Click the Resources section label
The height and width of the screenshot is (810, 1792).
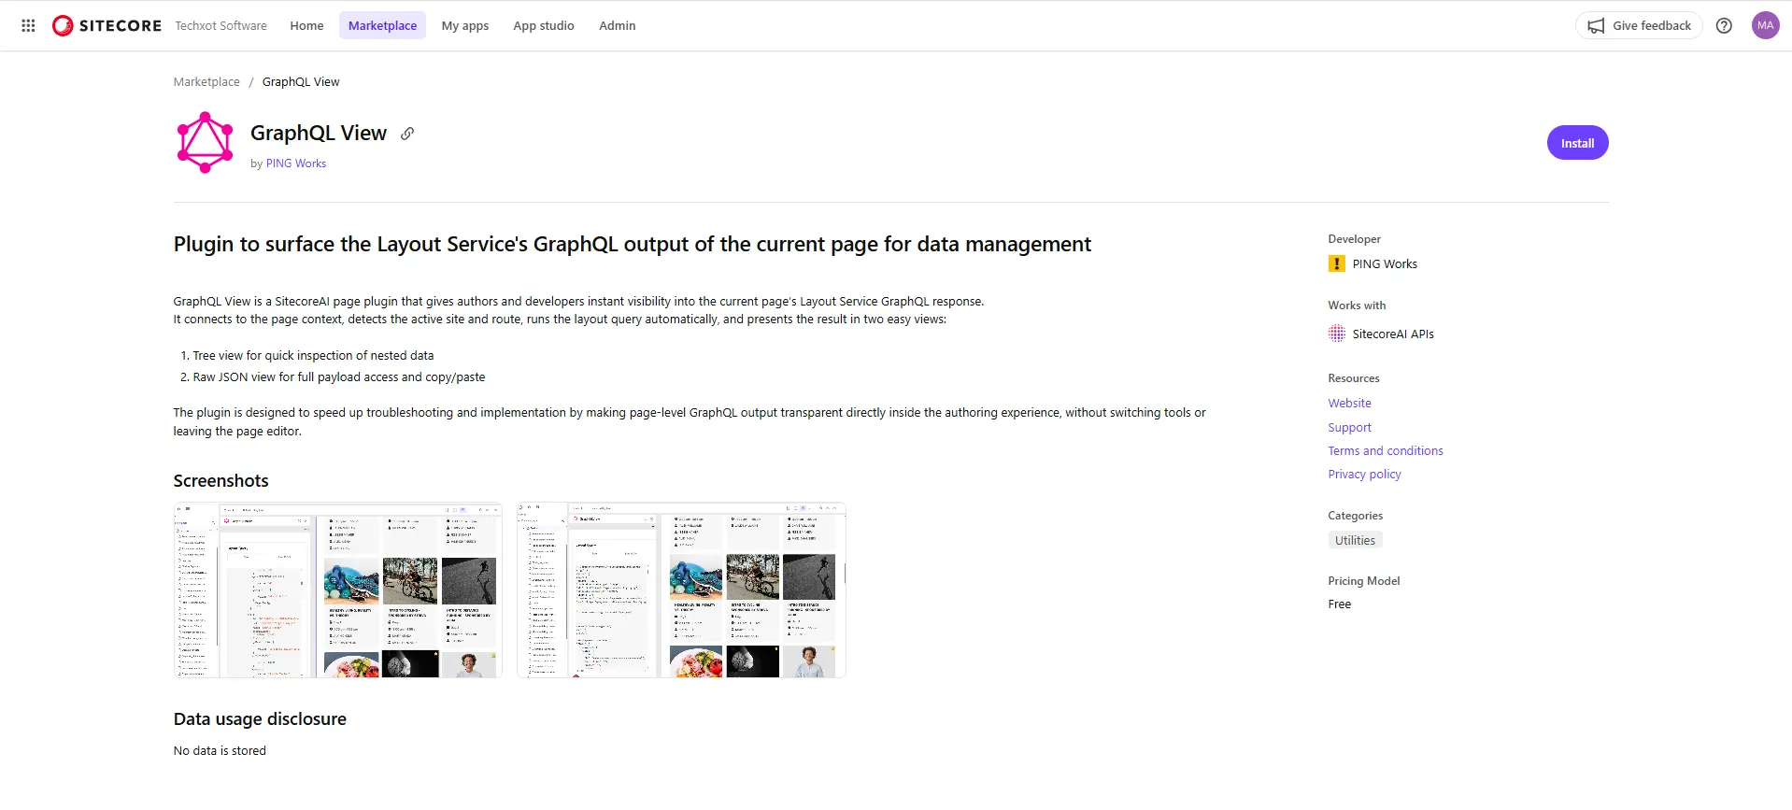coord(1354,378)
